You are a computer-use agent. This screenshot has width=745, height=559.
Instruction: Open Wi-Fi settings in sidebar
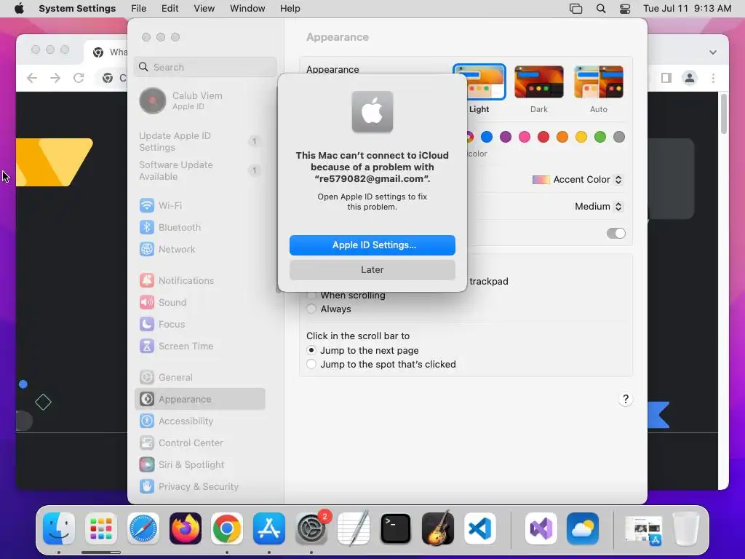tap(199, 205)
